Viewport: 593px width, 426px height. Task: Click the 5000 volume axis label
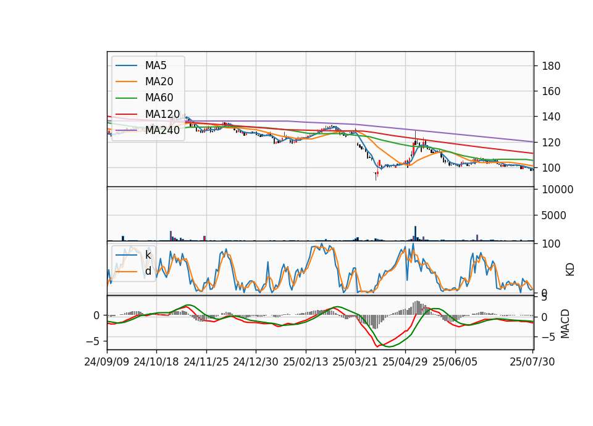coord(554,215)
